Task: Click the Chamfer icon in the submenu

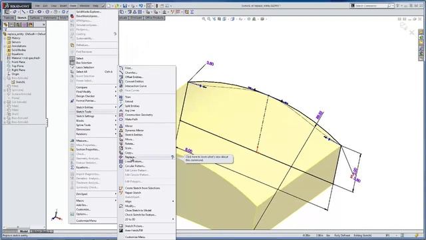Action: click(121, 73)
